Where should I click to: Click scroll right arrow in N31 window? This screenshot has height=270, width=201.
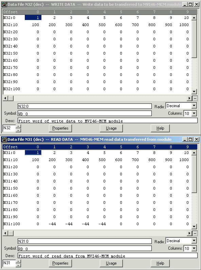coord(189,233)
